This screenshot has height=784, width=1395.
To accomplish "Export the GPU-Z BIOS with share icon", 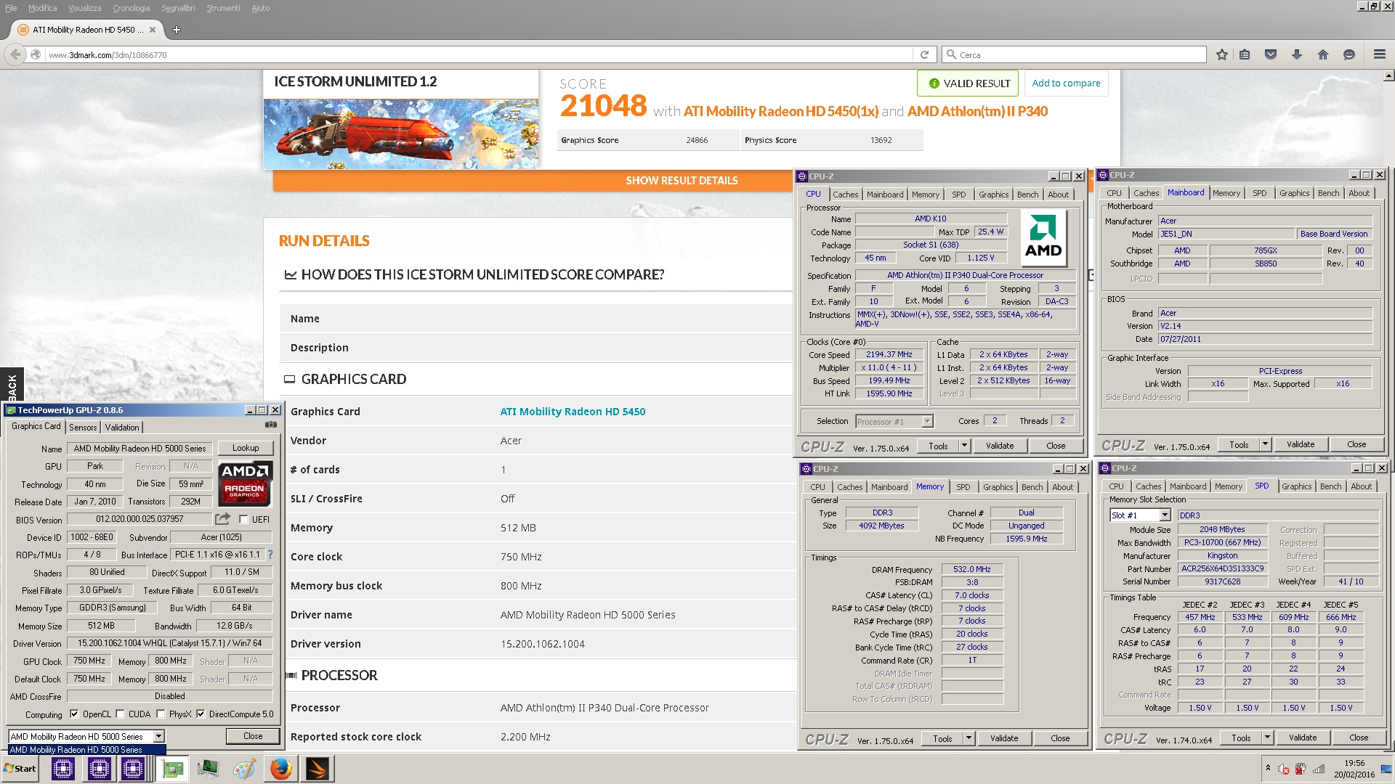I will (223, 518).
